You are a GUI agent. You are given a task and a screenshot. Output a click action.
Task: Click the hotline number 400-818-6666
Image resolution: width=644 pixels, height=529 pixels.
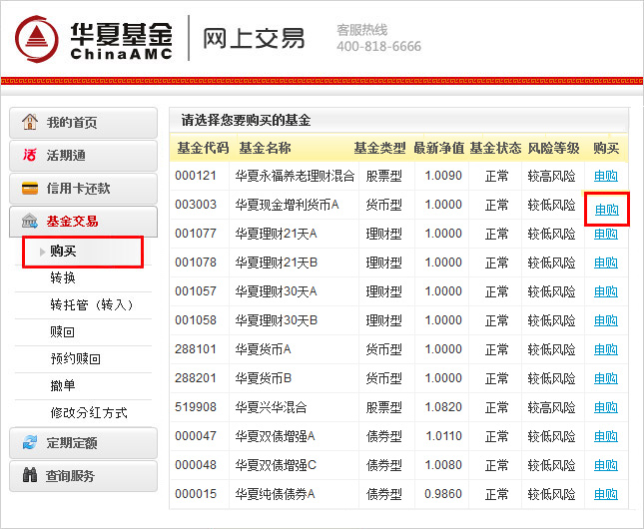tap(379, 46)
